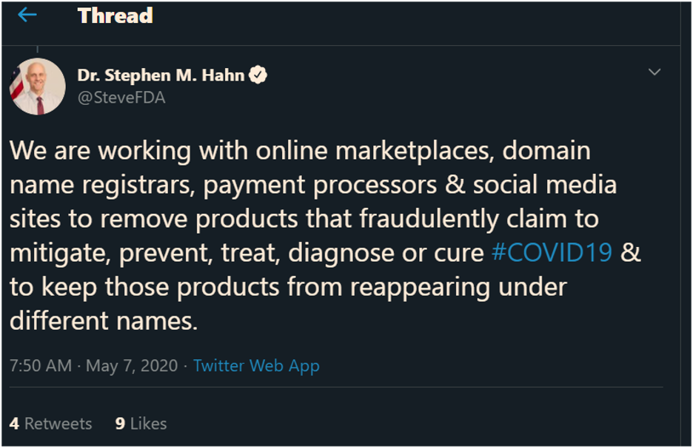
Task: Expand the tweet options chevron
Action: (x=654, y=72)
